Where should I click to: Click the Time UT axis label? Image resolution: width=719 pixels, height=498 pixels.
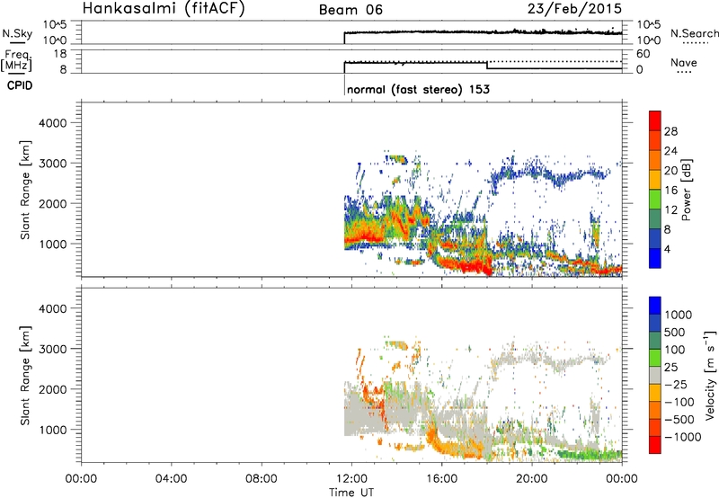pyautogui.click(x=351, y=493)
